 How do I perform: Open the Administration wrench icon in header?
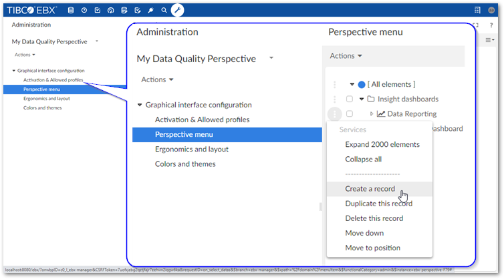177,10
